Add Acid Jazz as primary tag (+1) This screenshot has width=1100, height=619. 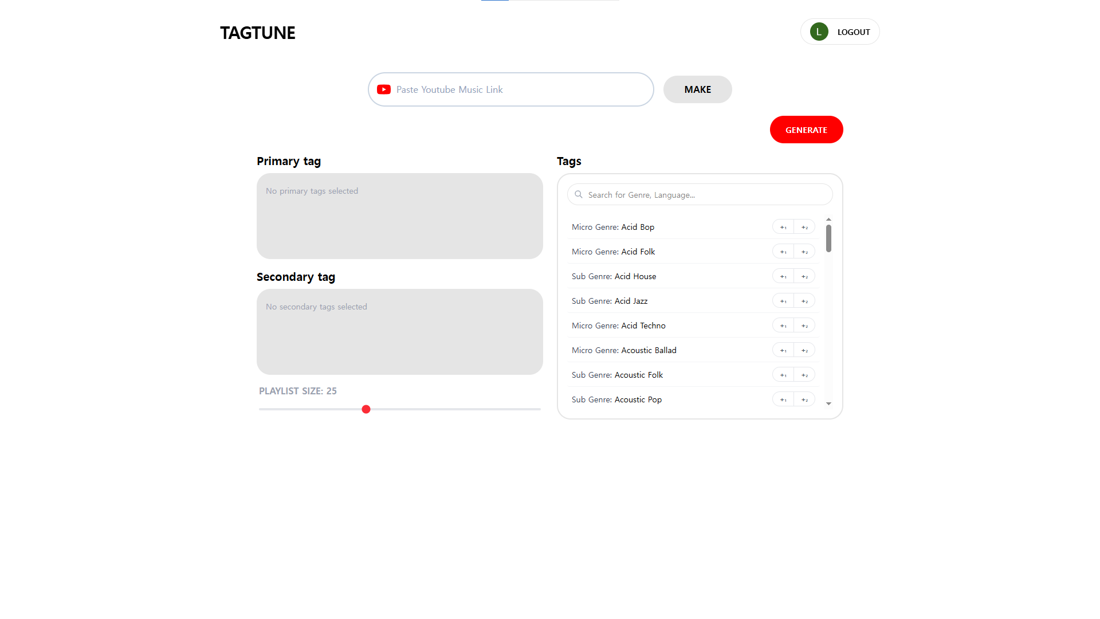pos(783,301)
